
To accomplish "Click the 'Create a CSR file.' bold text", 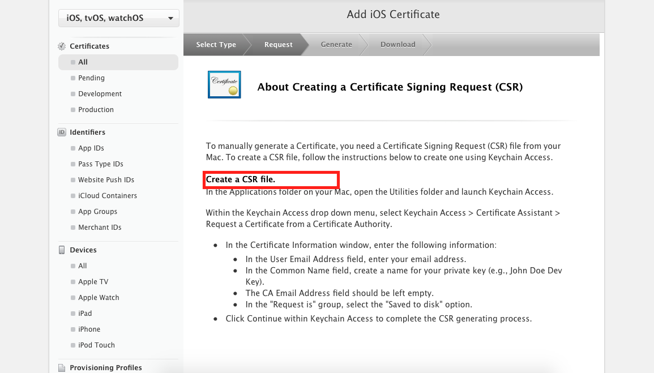I will (240, 179).
